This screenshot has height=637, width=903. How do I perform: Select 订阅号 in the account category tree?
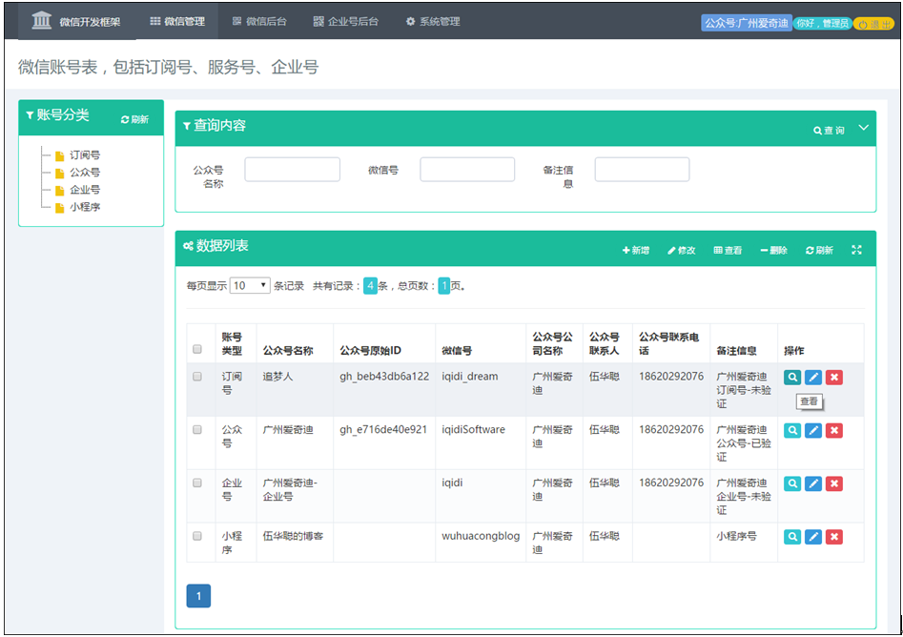click(x=84, y=154)
